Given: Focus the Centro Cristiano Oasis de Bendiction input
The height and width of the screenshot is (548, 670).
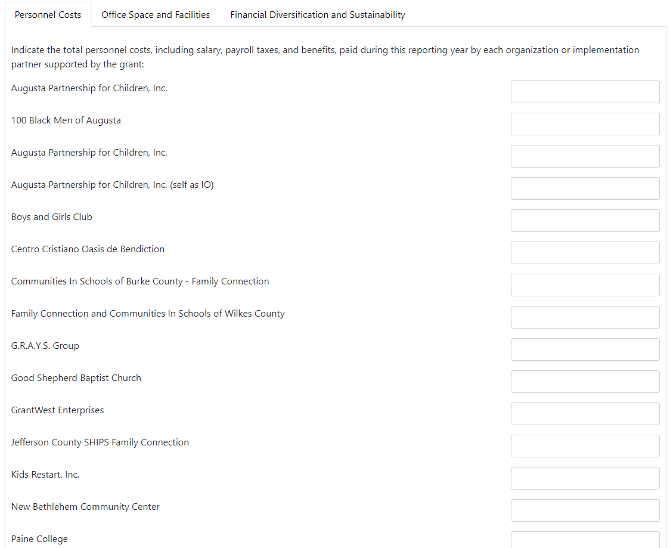Looking at the screenshot, I should [x=585, y=253].
